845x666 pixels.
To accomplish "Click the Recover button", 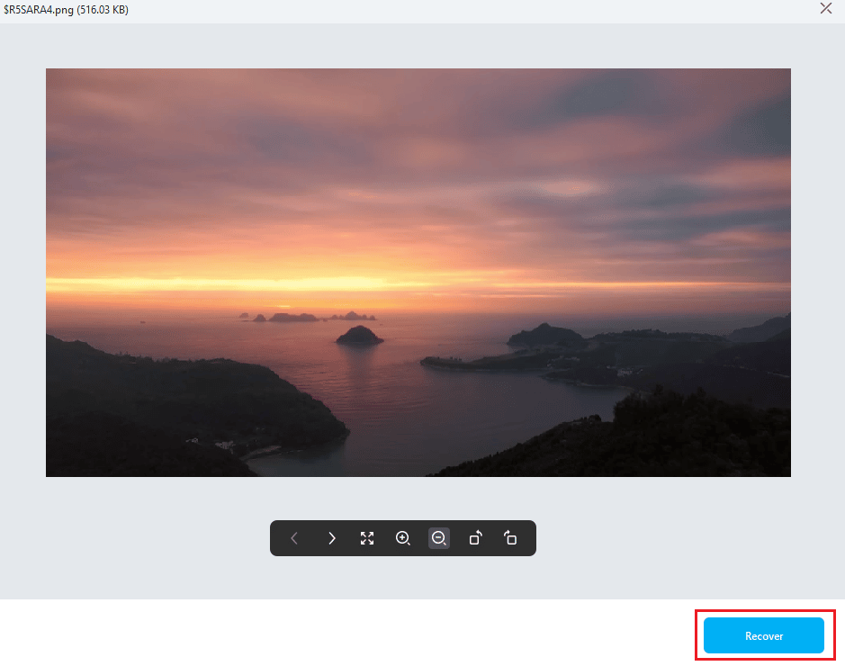I will pyautogui.click(x=764, y=635).
